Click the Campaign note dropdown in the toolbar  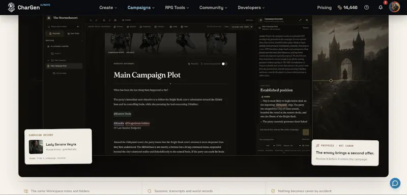coord(241,27)
